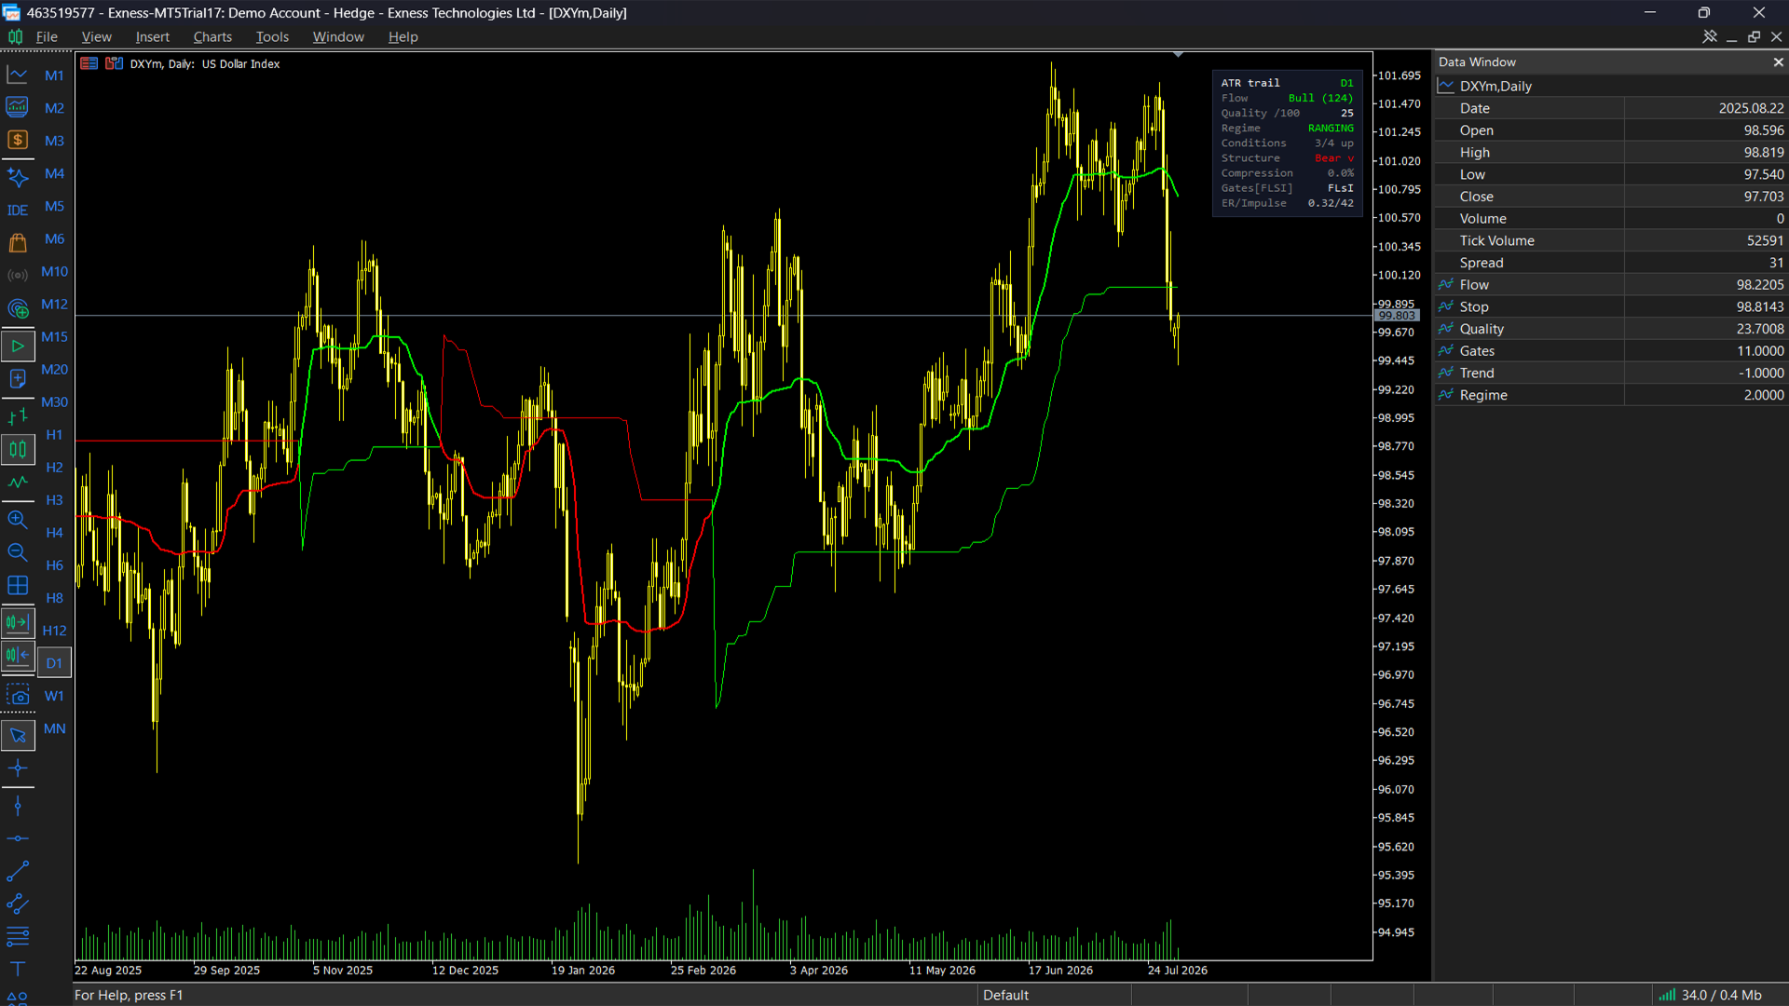
Task: Click the Tick Volume value 52591
Action: 1765,240
